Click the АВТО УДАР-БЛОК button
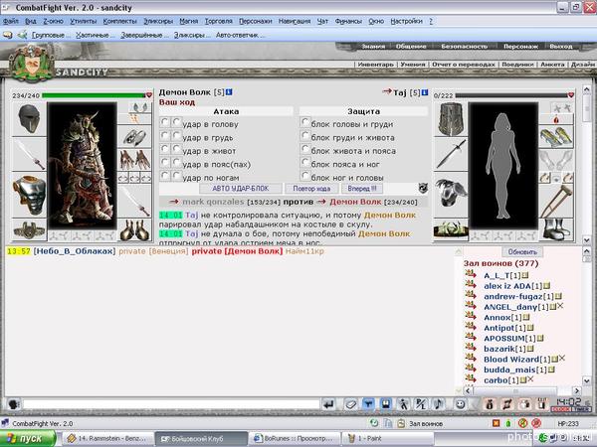Screen dimensions: 597x447 [241, 189]
